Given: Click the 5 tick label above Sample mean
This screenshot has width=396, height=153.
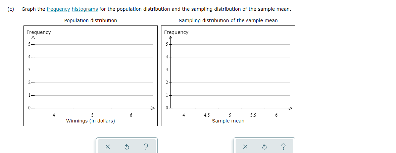Looking at the screenshot, I should click(x=230, y=115).
